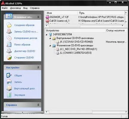129x119 pixels.
Task: Click the computer icon beside 3-6F83C98673784
Action: click(x=51, y=35)
